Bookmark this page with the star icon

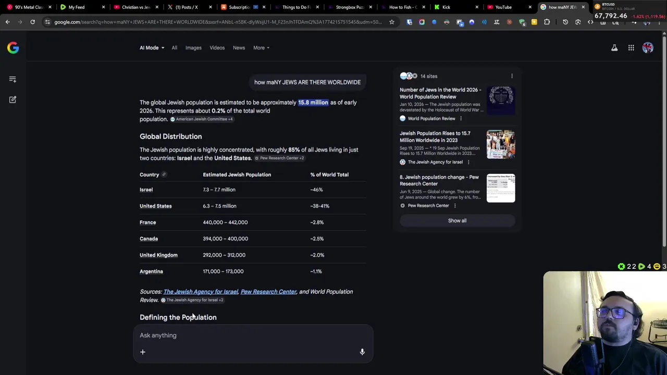392,22
